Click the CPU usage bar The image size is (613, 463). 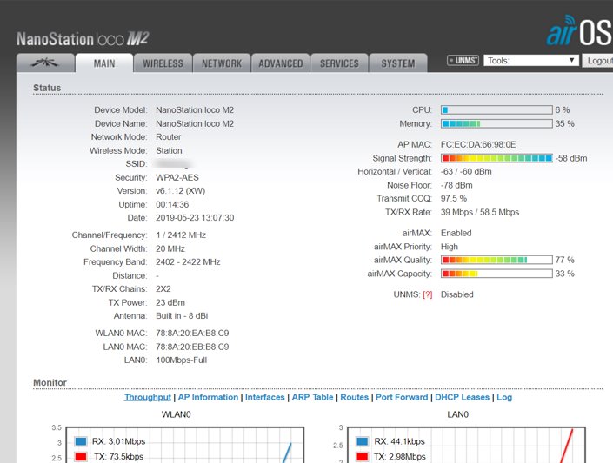pos(496,109)
